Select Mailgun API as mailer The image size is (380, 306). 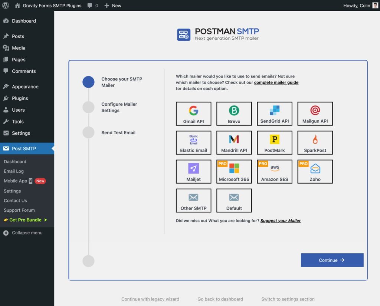click(x=315, y=114)
